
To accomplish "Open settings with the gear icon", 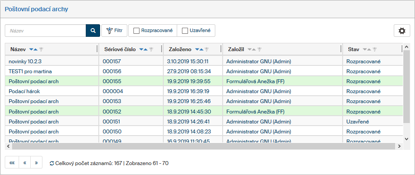I will pos(402,31).
